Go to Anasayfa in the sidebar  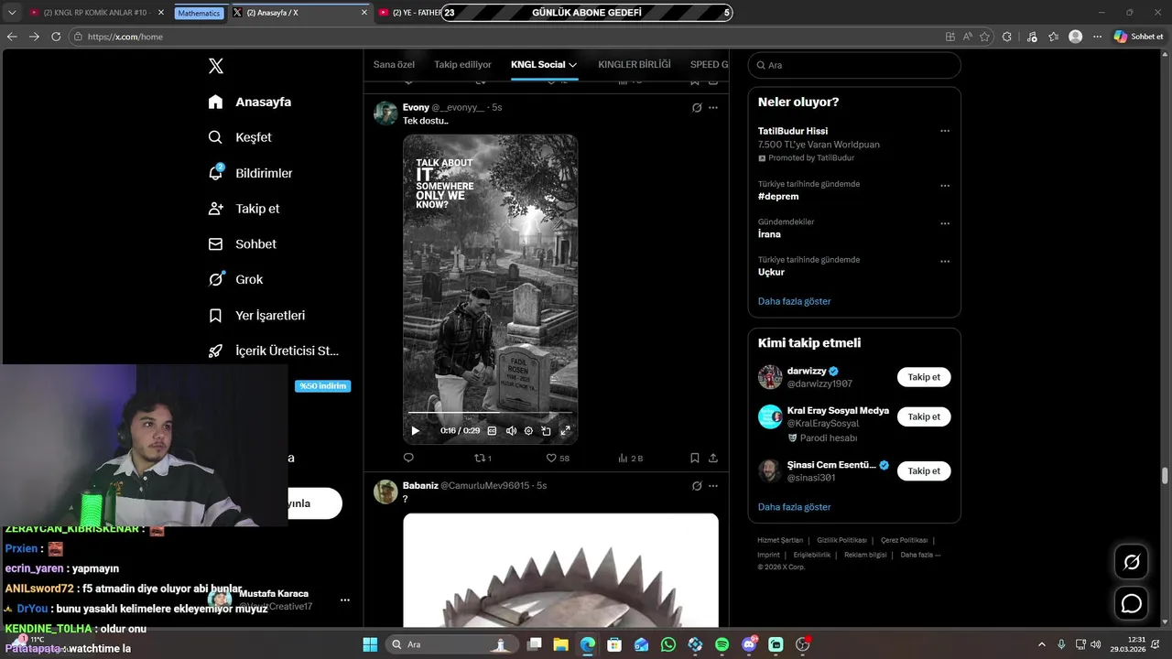(x=250, y=102)
